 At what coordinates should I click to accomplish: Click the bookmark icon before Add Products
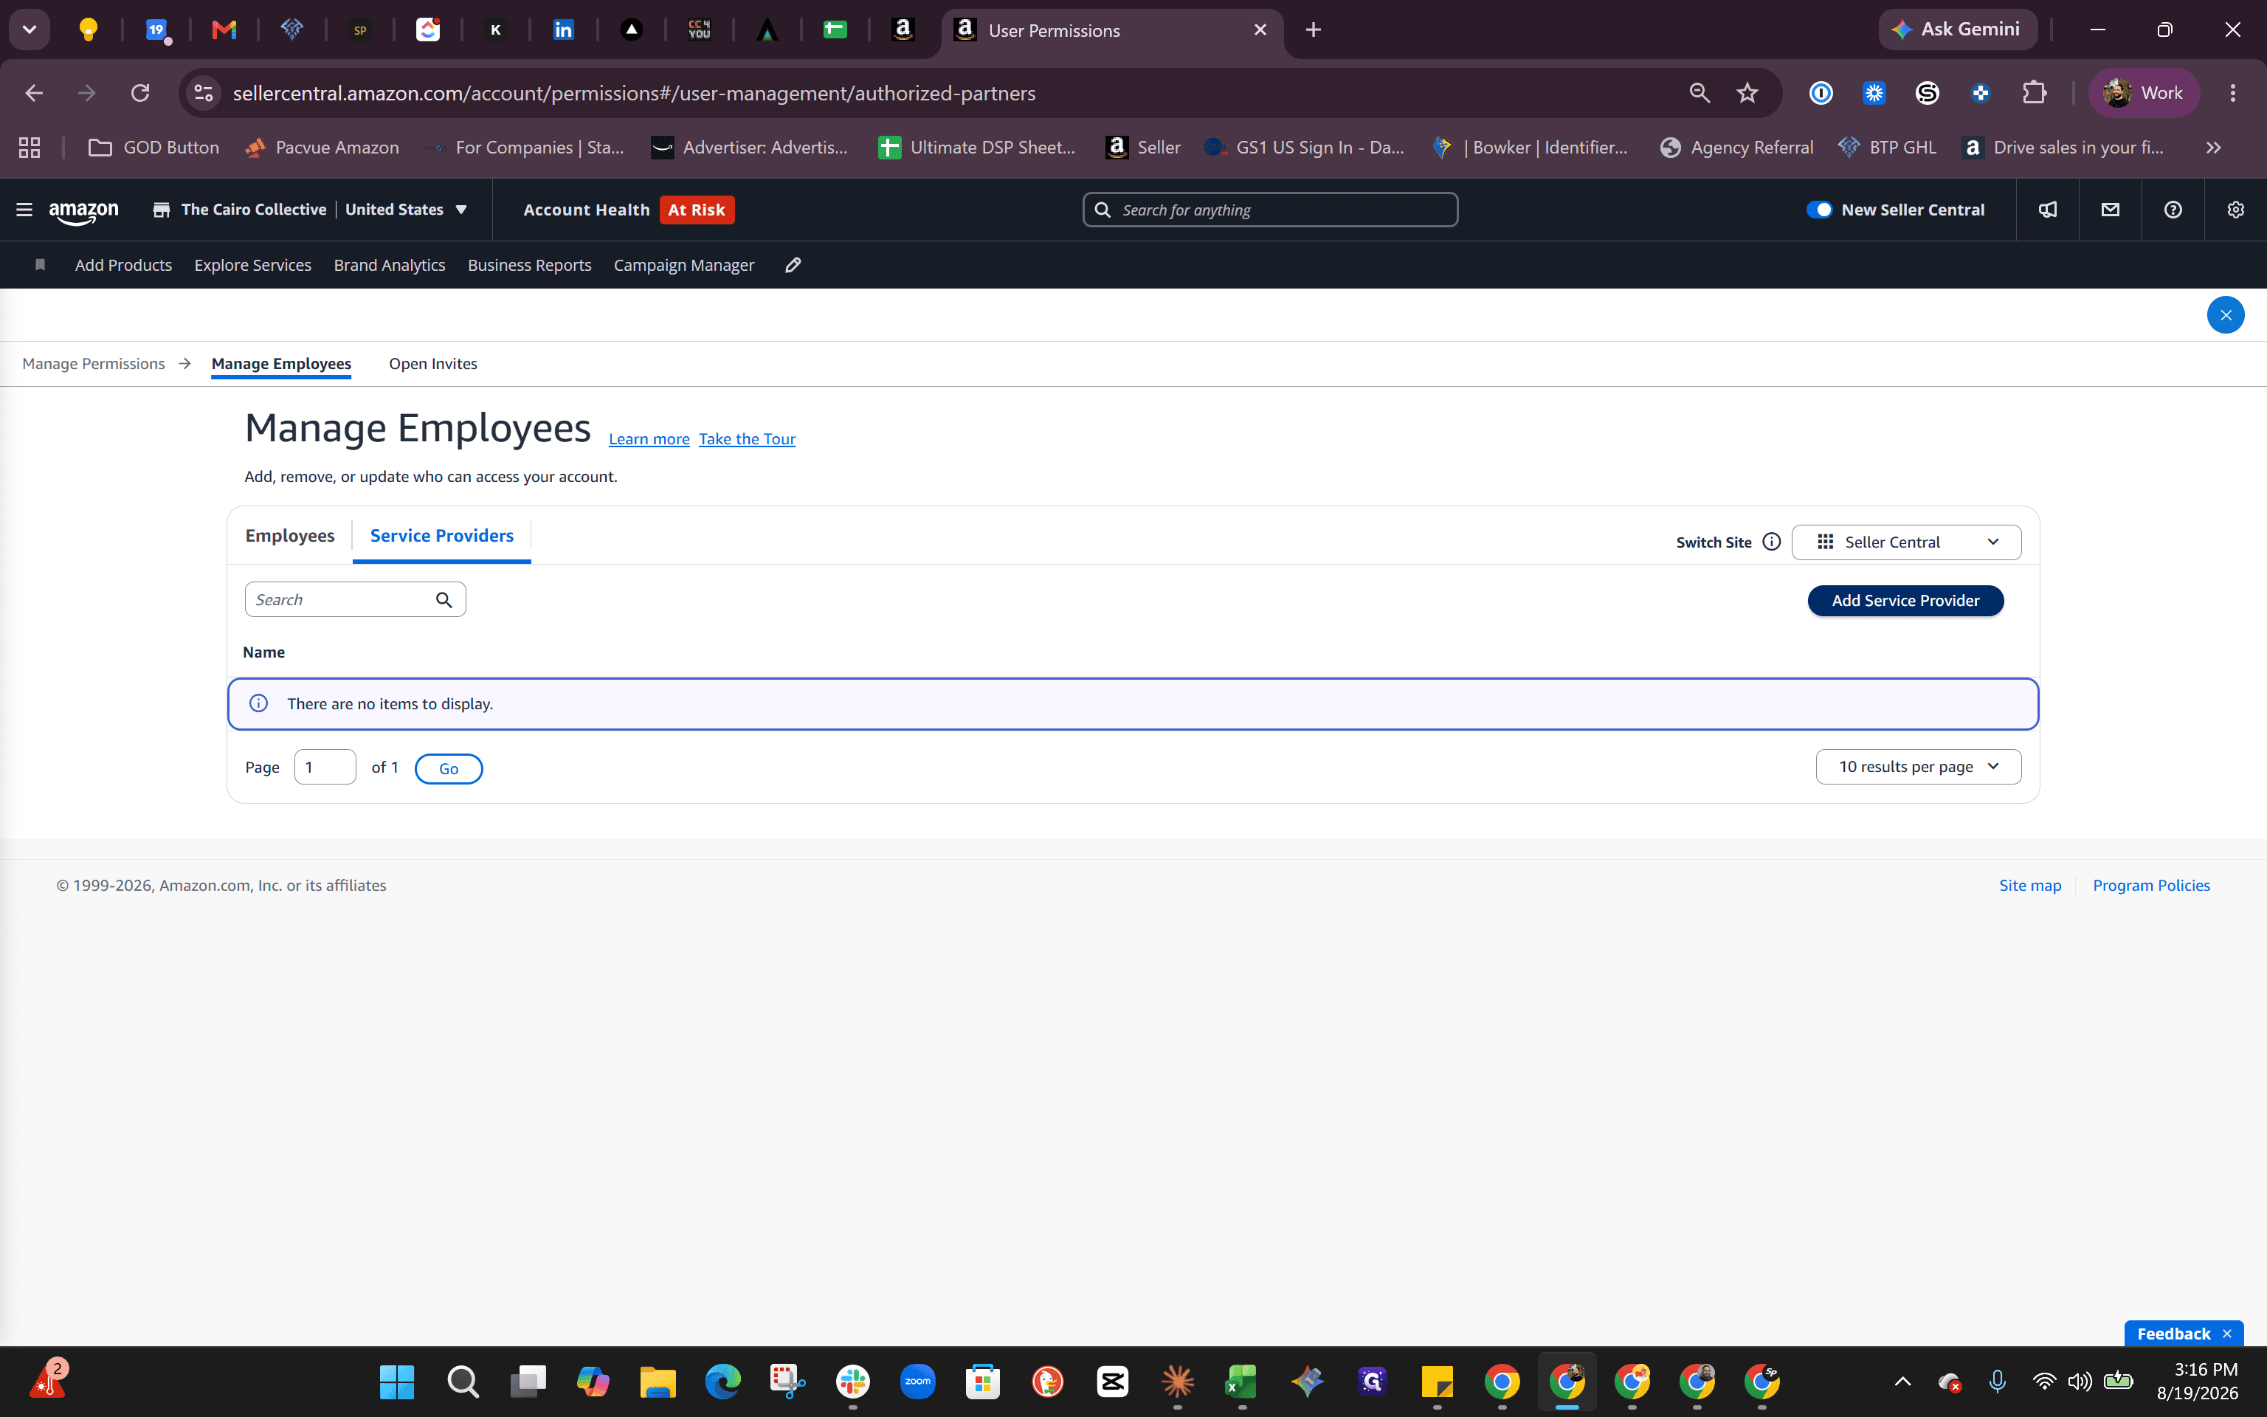click(39, 265)
